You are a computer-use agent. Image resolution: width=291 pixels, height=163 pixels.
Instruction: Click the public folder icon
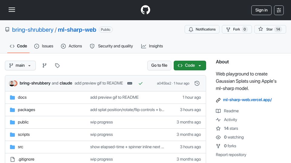(12, 122)
